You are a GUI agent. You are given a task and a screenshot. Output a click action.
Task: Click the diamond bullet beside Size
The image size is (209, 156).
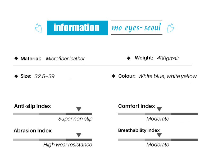pyautogui.click(x=16, y=76)
